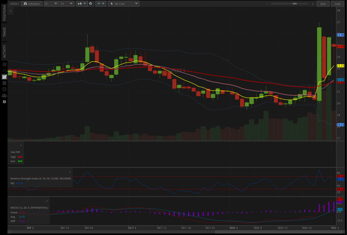Click the Indicators button
Image resolution: width=347 pixels, height=235 pixels.
click(x=32, y=3)
